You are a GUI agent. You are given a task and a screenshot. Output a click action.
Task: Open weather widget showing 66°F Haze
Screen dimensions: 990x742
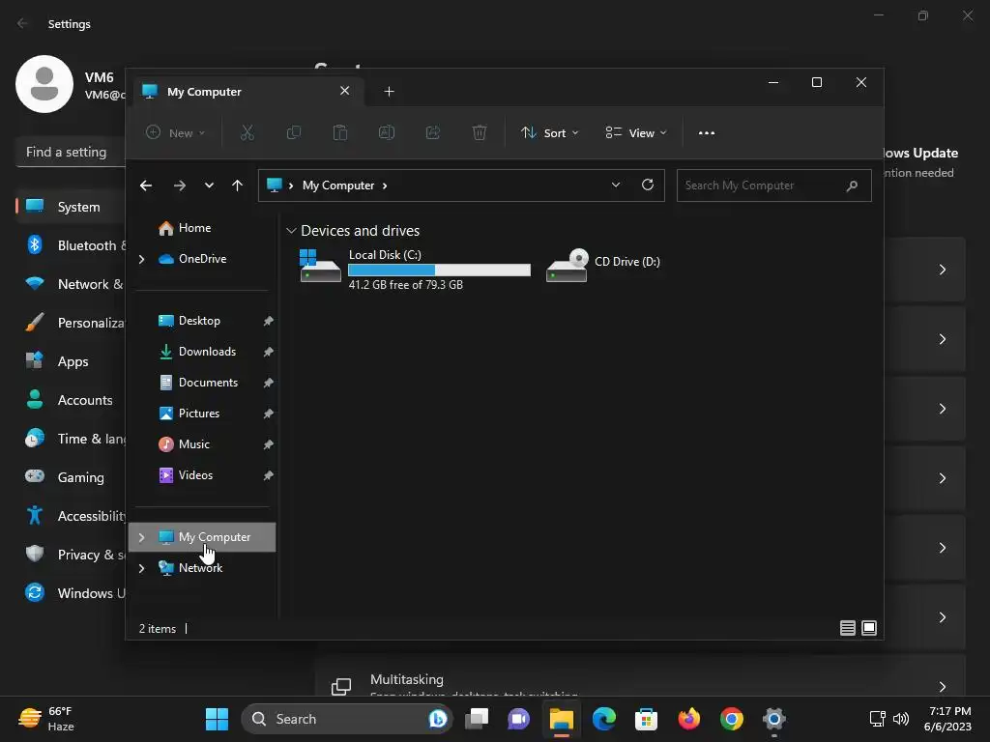tap(46, 719)
